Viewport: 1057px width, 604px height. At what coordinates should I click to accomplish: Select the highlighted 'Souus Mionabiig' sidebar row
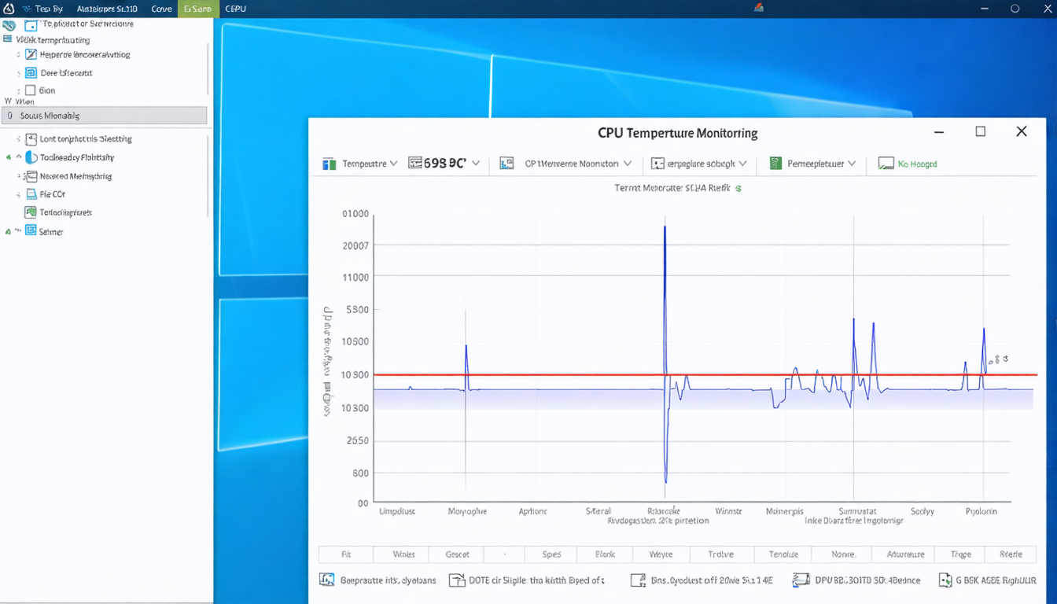[x=104, y=116]
